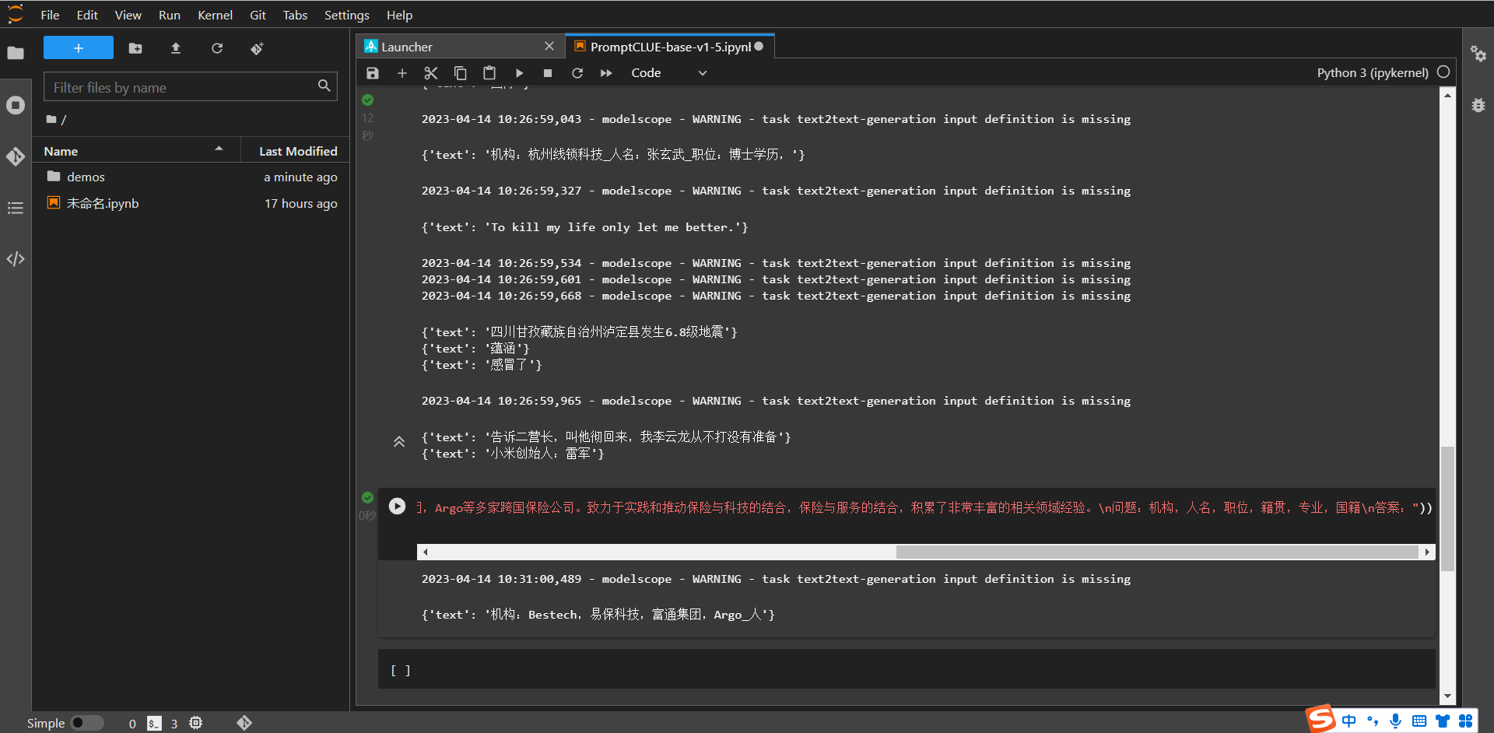
Task: Click the vertical scrollbar down arrow
Action: coord(1447,696)
